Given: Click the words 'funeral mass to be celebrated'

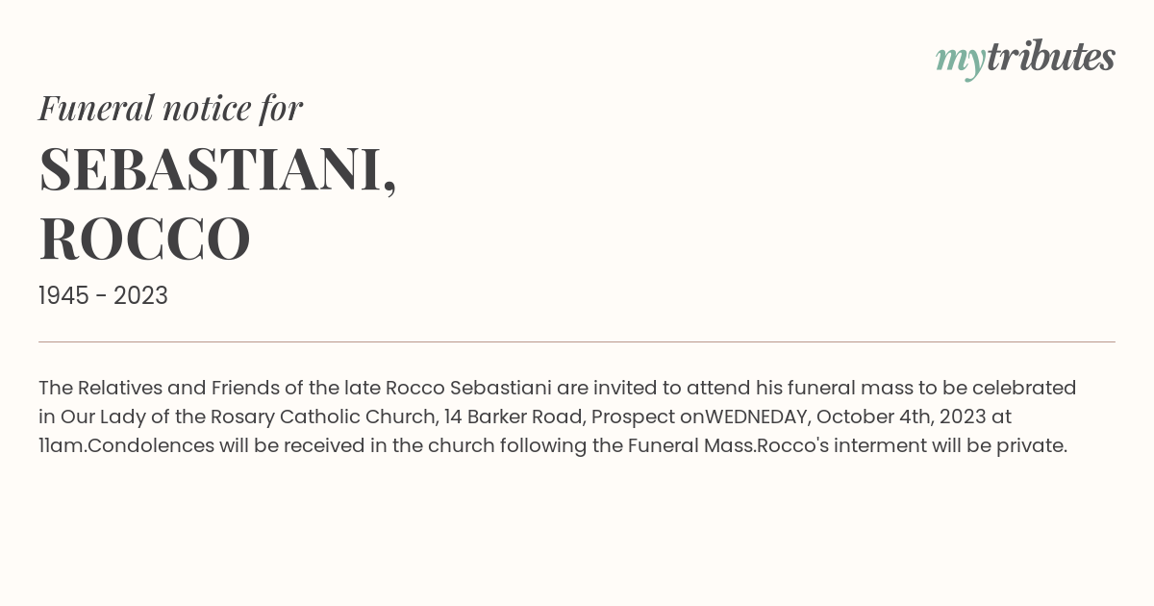Looking at the screenshot, I should [x=932, y=388].
